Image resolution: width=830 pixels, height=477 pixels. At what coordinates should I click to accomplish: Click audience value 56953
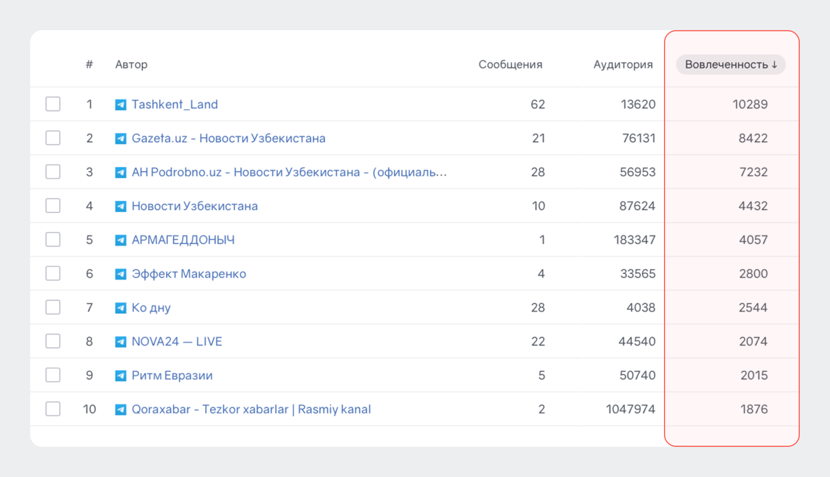click(638, 172)
